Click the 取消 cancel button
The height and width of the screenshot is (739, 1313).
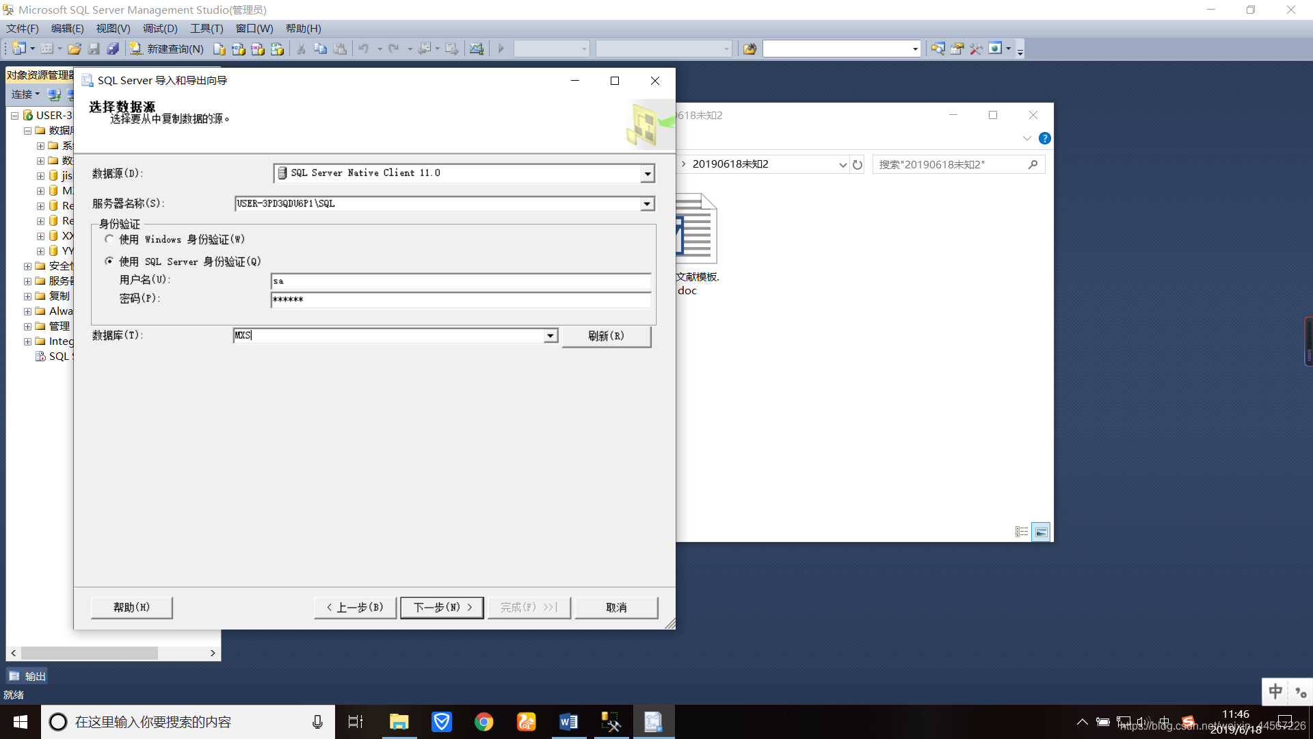(x=616, y=608)
